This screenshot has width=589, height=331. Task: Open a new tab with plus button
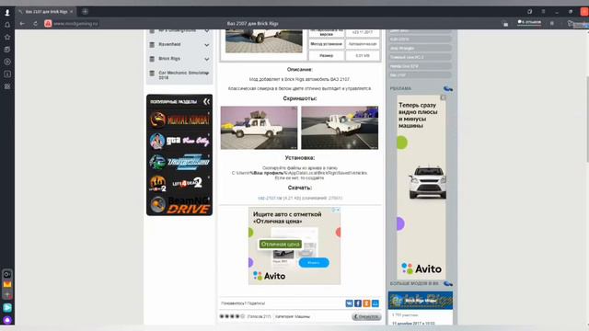(x=85, y=12)
